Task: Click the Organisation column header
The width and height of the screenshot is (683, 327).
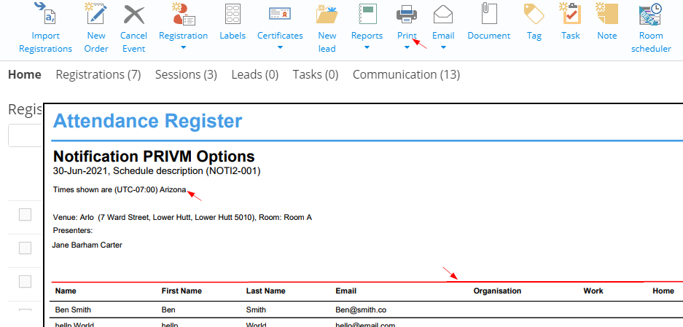Action: click(497, 291)
